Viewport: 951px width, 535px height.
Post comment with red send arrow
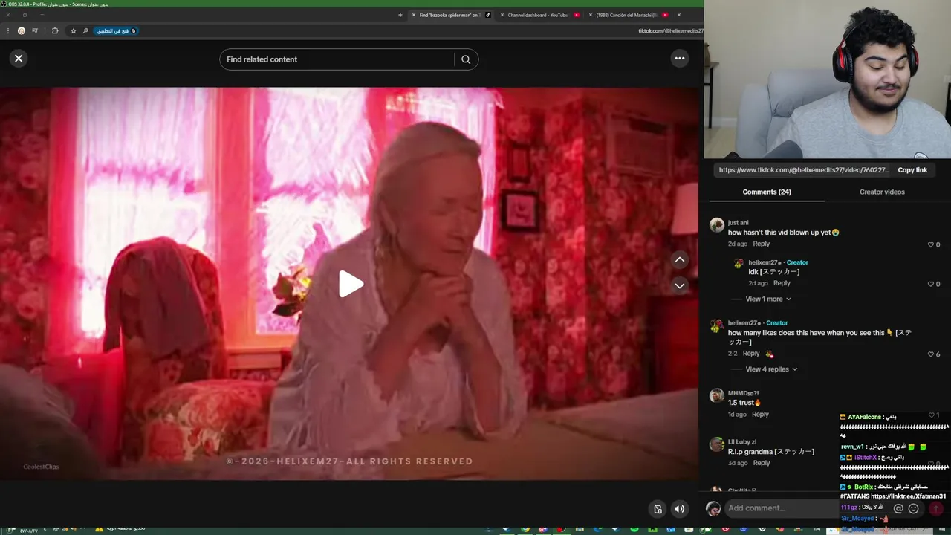936,508
